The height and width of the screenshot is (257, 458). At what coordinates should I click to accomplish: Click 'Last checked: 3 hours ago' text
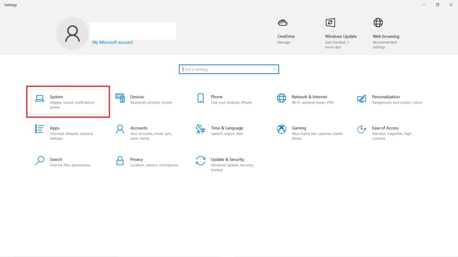(337, 45)
